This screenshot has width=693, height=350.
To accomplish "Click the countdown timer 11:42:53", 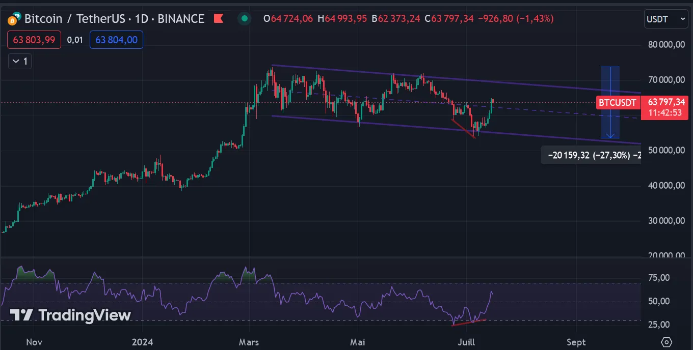I will click(x=664, y=112).
